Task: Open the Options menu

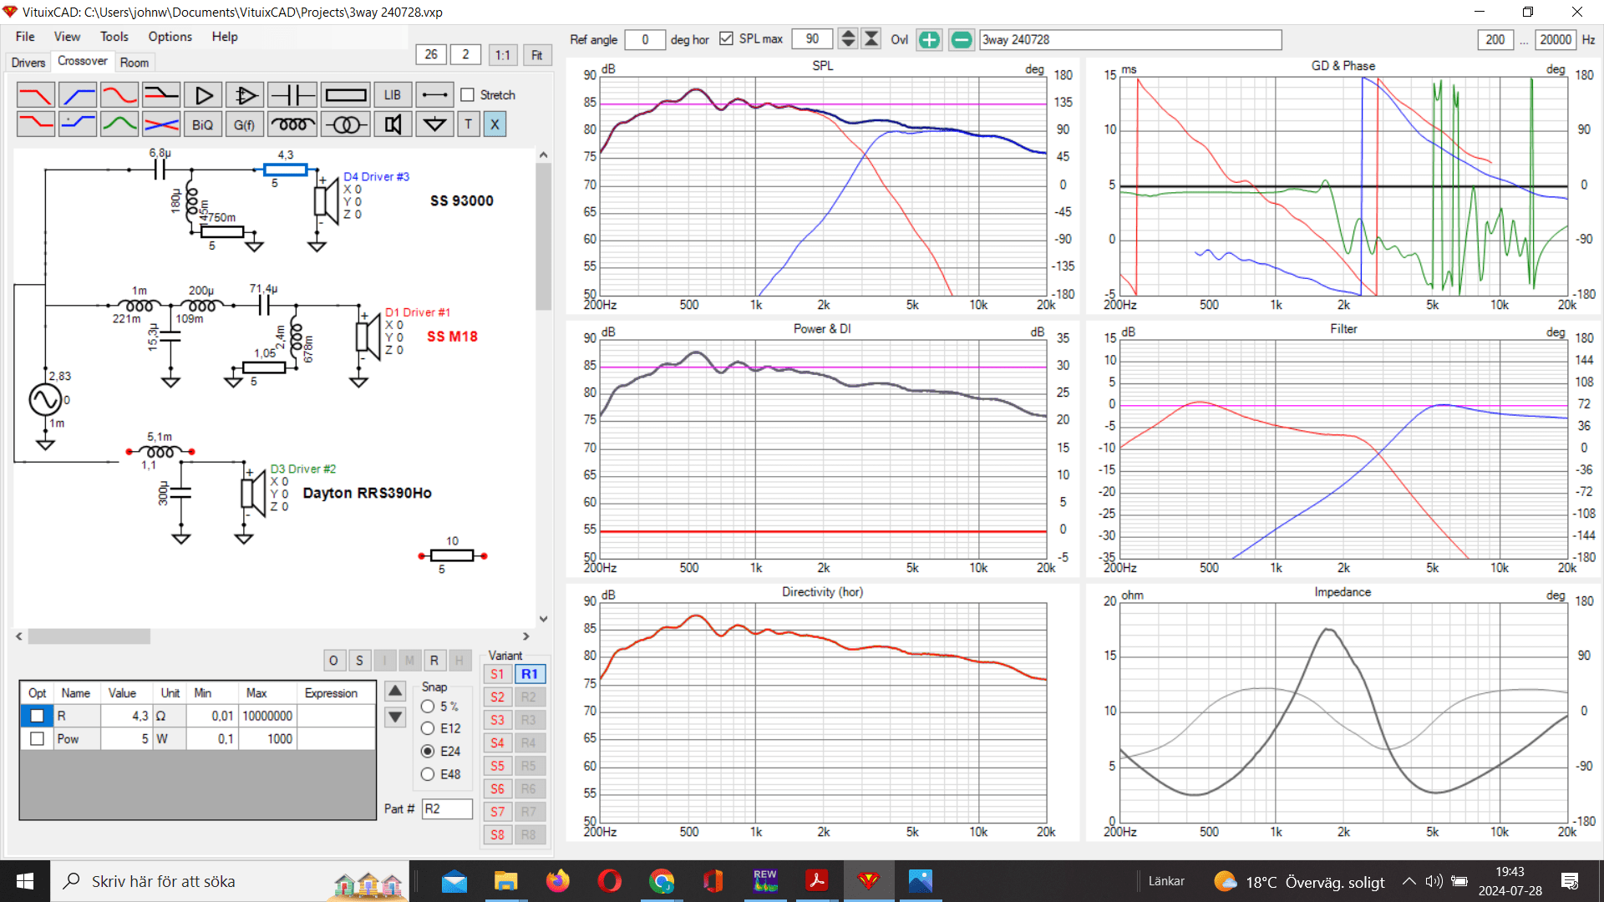Action: pyautogui.click(x=170, y=37)
